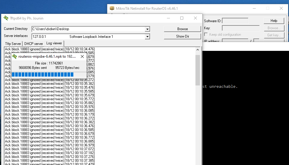Click the MikroTik Netinstall box icon in title bar

112,8
